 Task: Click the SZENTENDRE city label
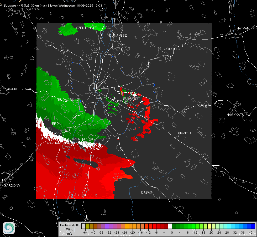pos(87,28)
